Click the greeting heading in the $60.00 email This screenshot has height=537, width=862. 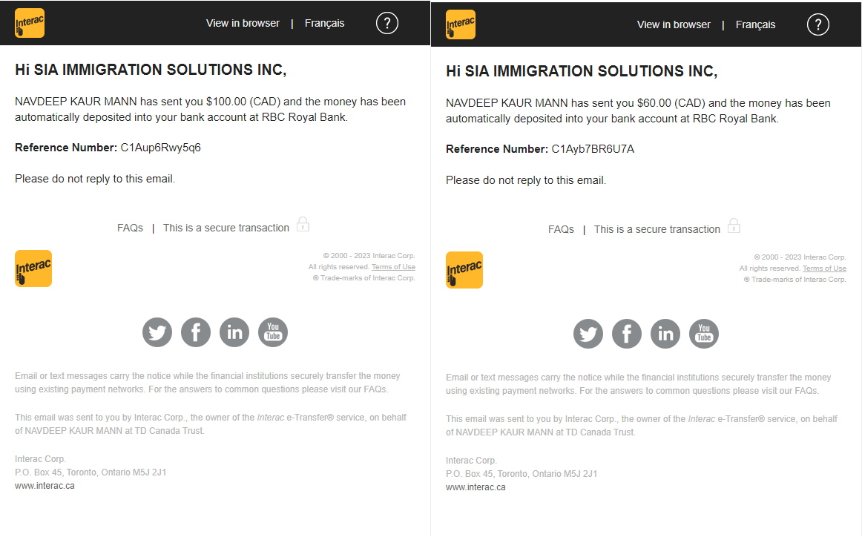point(582,71)
